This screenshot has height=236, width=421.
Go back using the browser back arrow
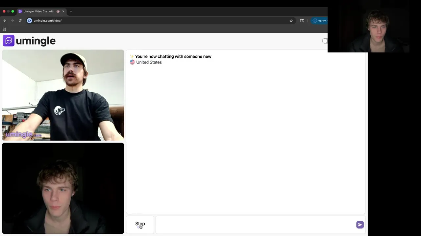point(5,21)
